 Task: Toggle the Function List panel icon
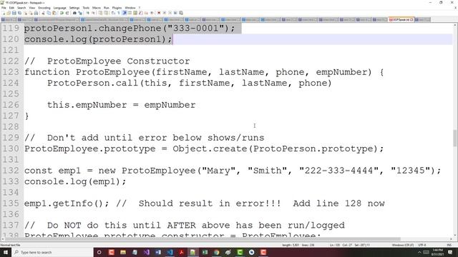click(140, 13)
